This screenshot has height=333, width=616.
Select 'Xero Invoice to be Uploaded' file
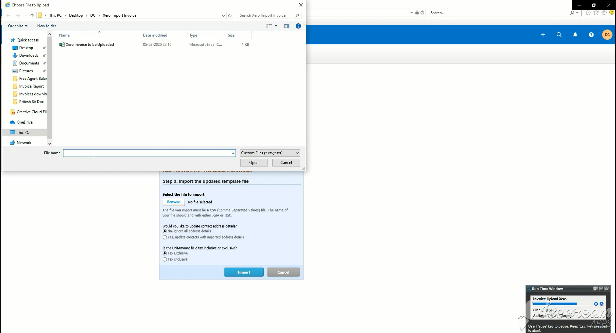coord(87,45)
